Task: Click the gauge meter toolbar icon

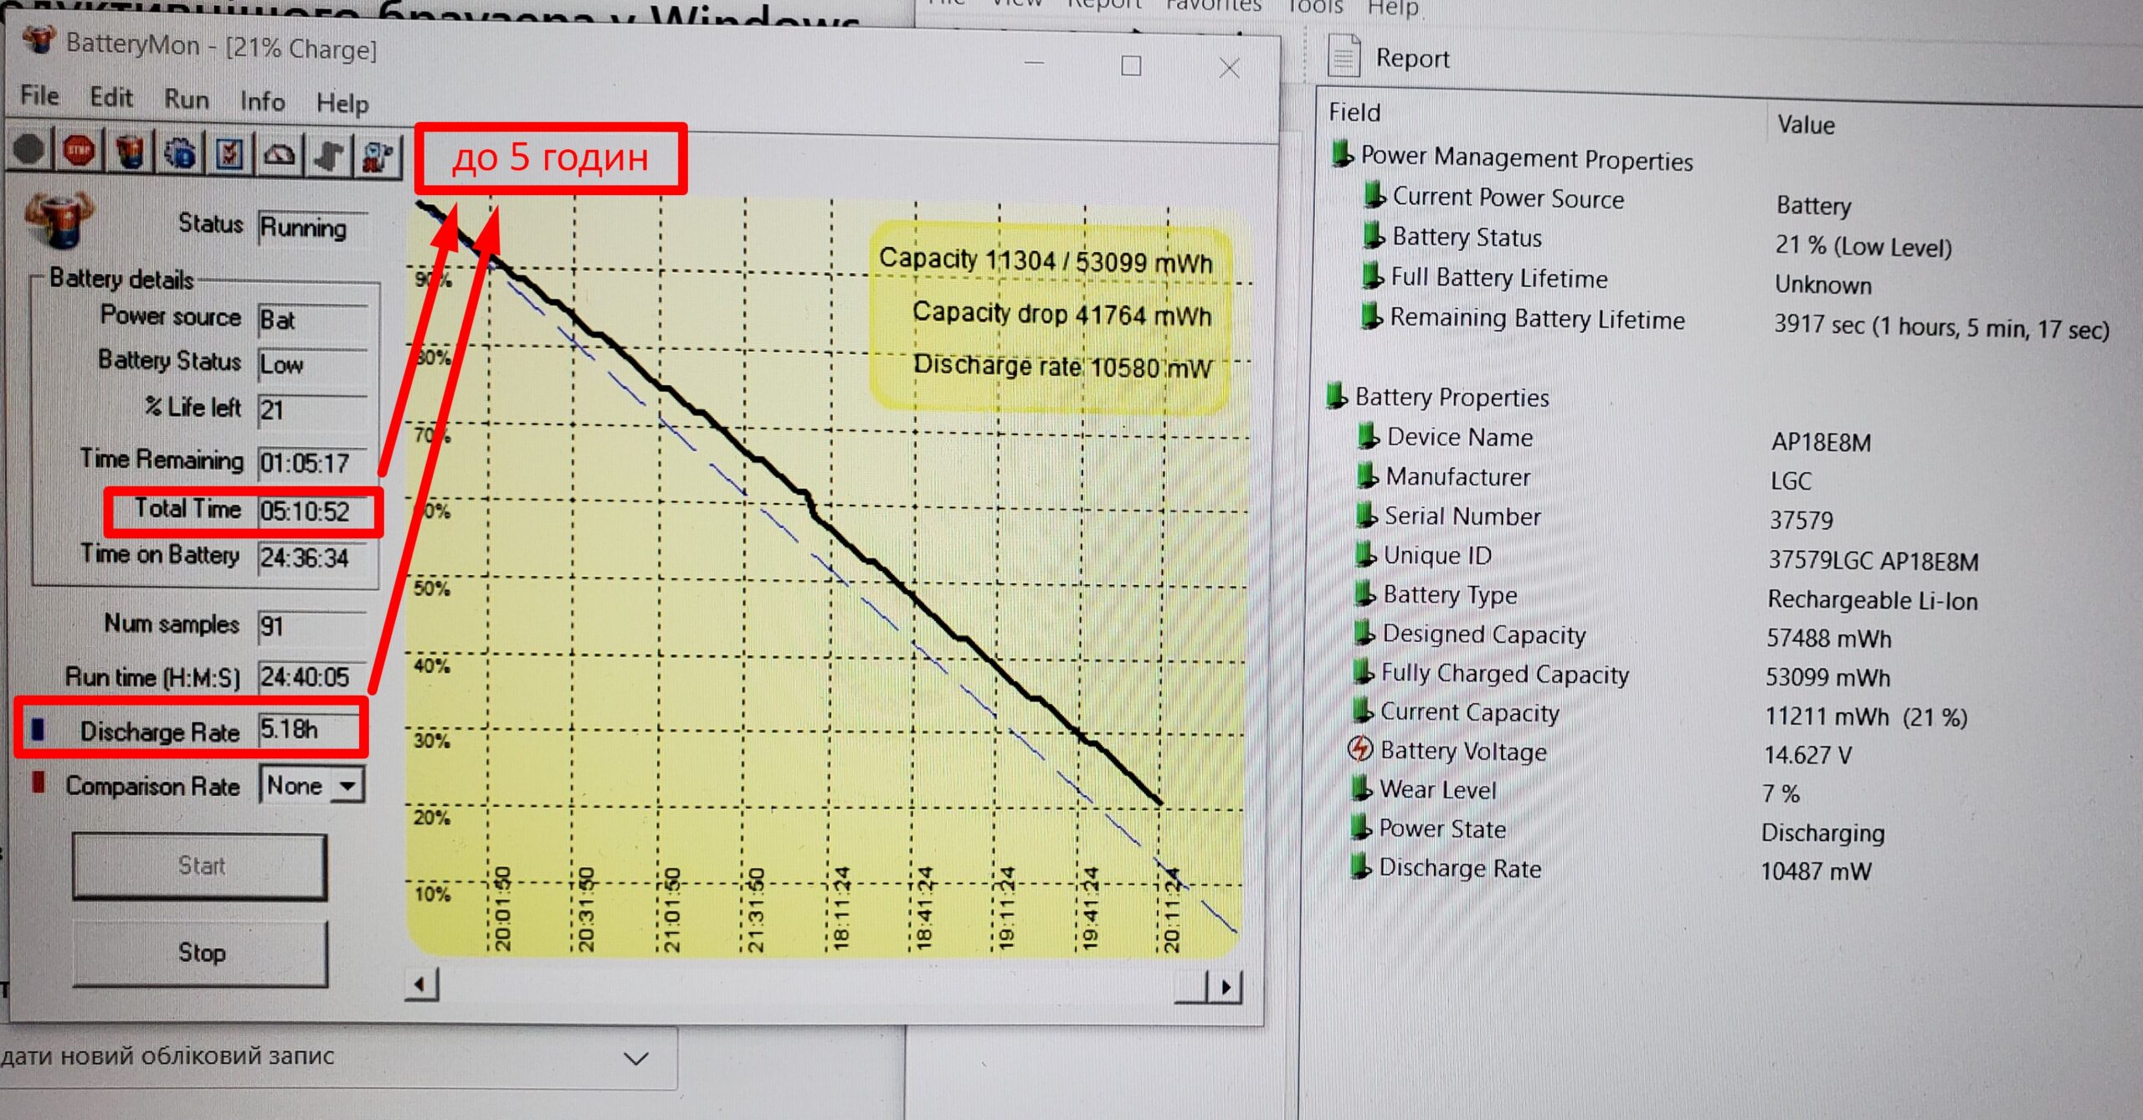Action: click(280, 155)
